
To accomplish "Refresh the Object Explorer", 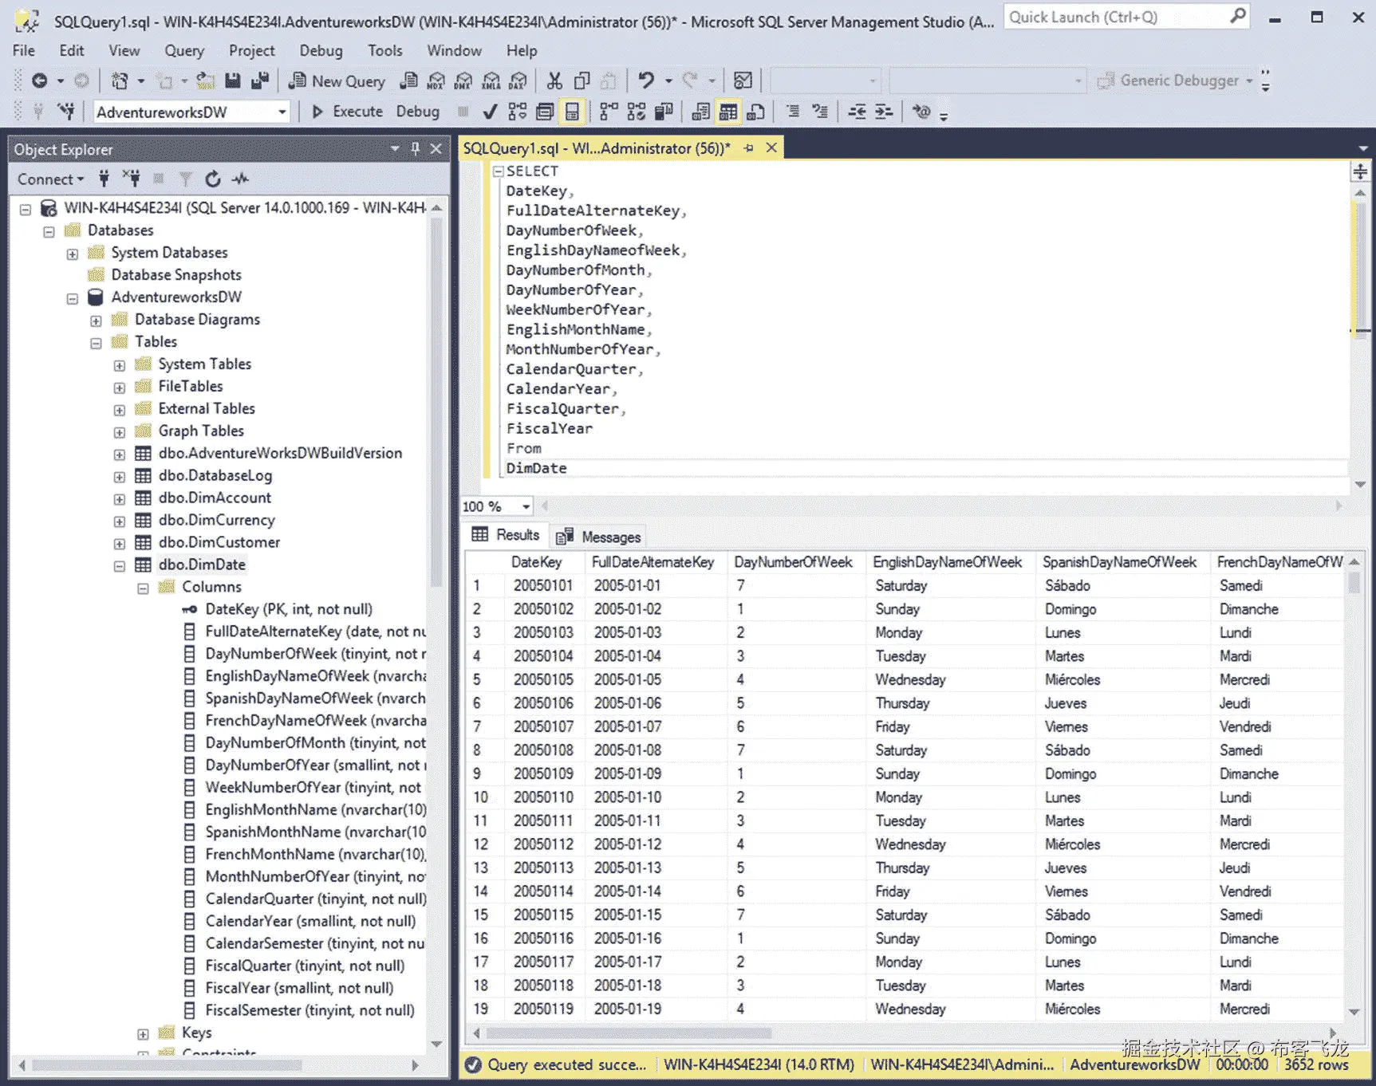I will point(213,179).
